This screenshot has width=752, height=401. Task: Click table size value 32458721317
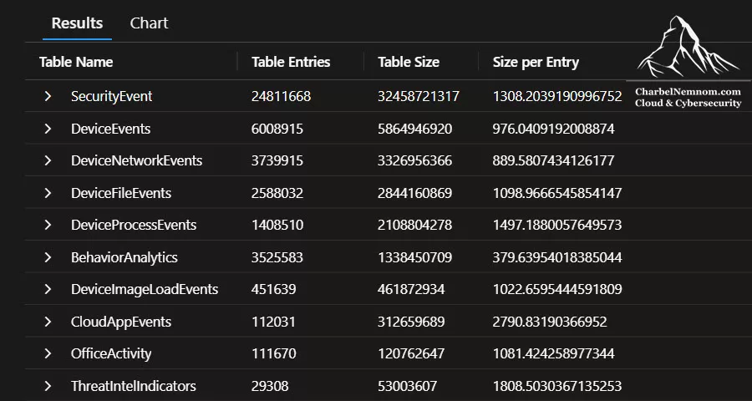[419, 96]
